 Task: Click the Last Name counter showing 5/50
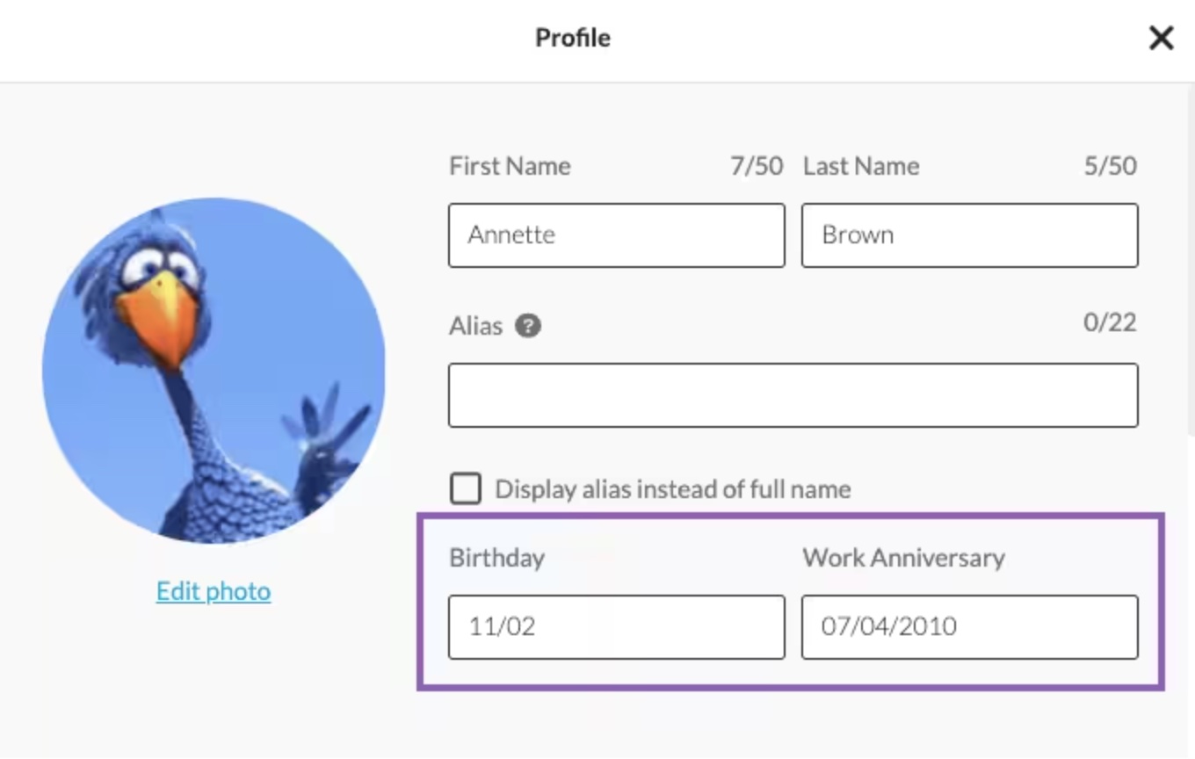(1111, 165)
